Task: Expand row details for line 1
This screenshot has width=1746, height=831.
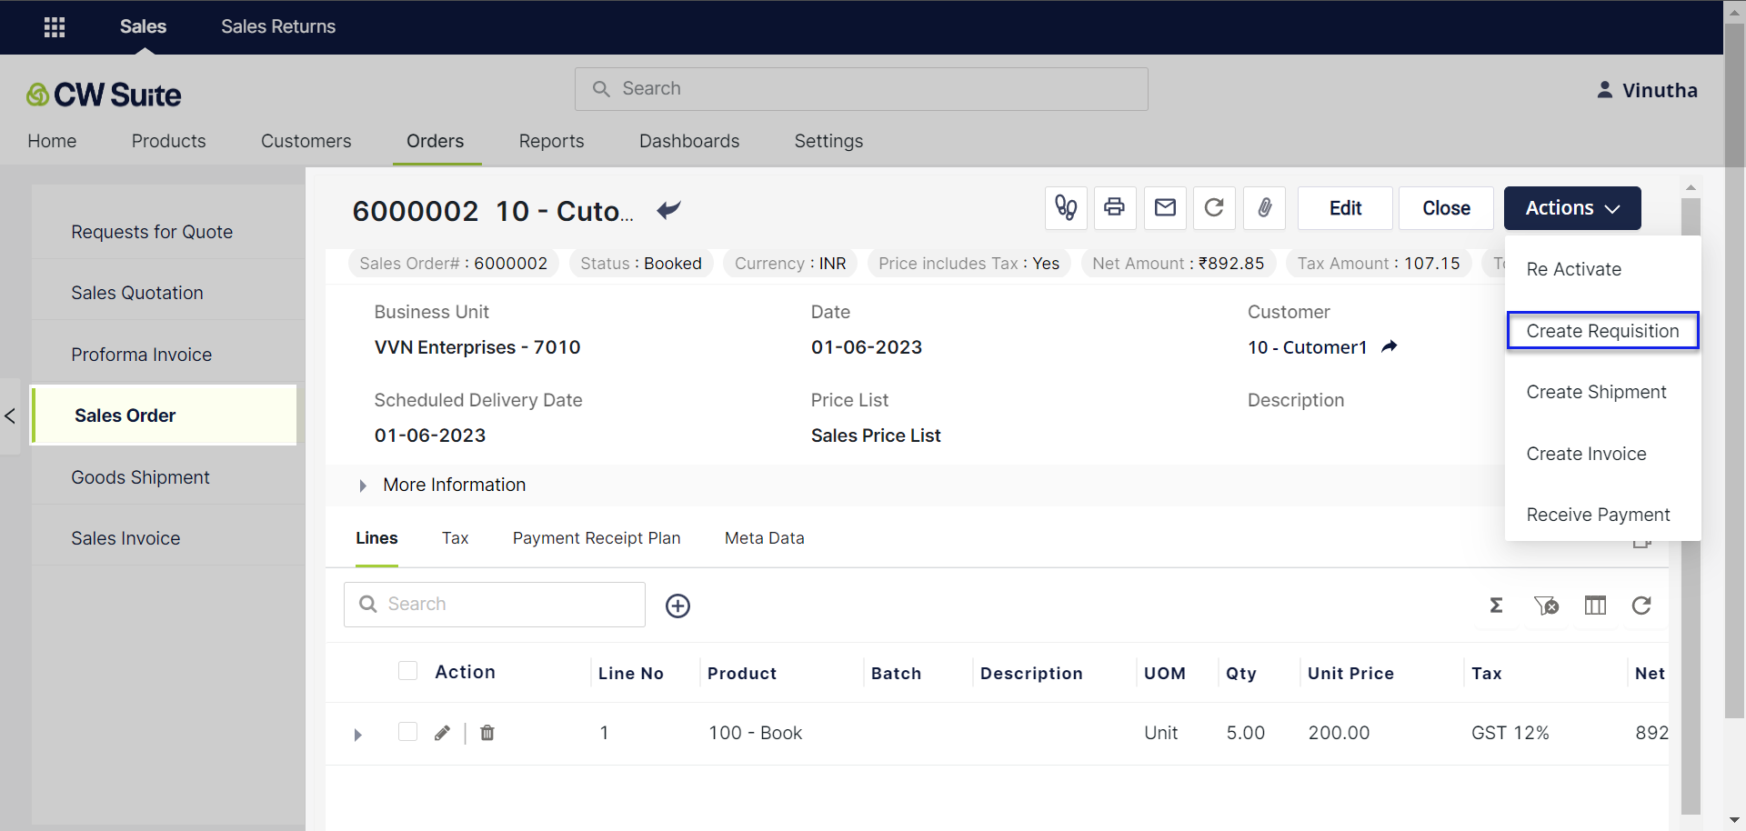Action: [x=357, y=735]
